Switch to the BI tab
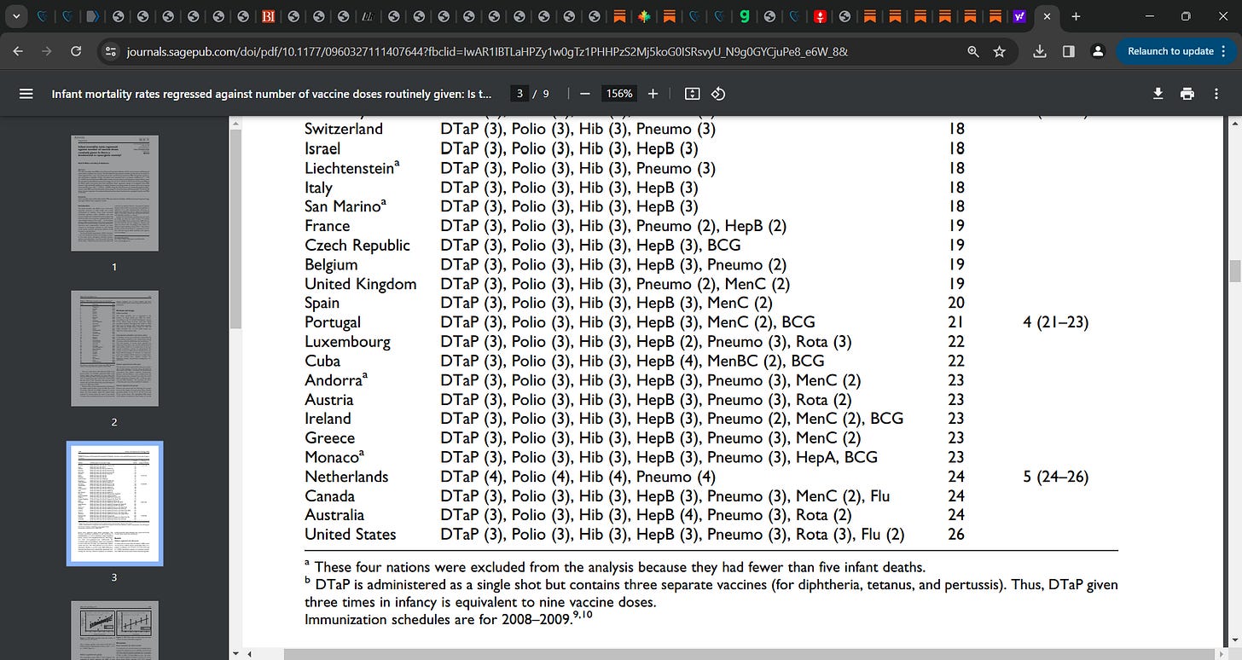 pos(268,16)
